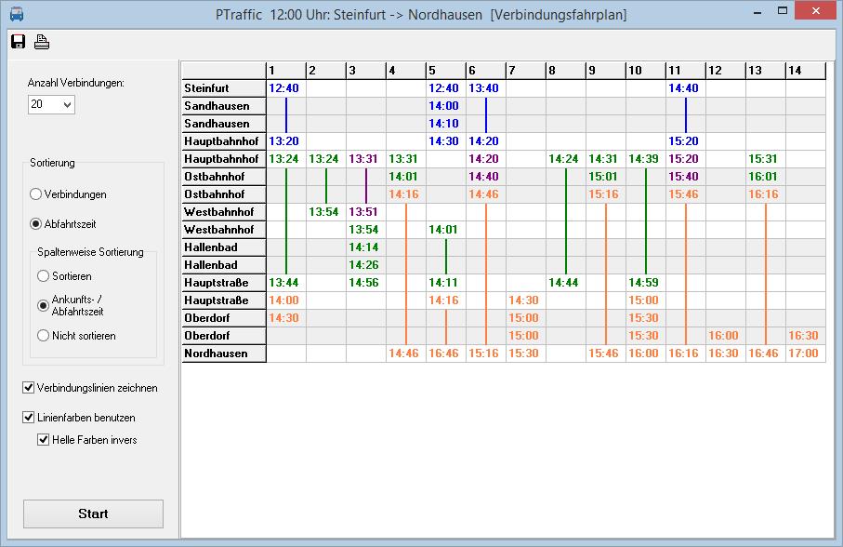Close the PTraffic window
The width and height of the screenshot is (843, 547).
point(819,13)
